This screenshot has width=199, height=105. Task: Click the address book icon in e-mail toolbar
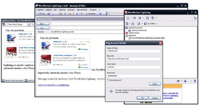(70, 14)
